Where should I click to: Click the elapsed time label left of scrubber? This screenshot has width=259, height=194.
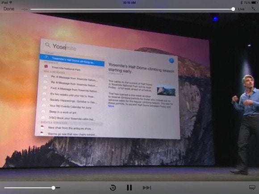click(25, 9)
